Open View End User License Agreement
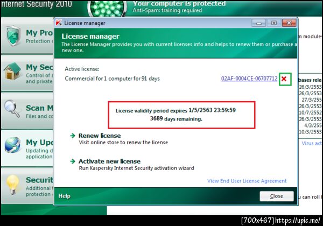The height and width of the screenshot is (226, 323). (x=247, y=181)
